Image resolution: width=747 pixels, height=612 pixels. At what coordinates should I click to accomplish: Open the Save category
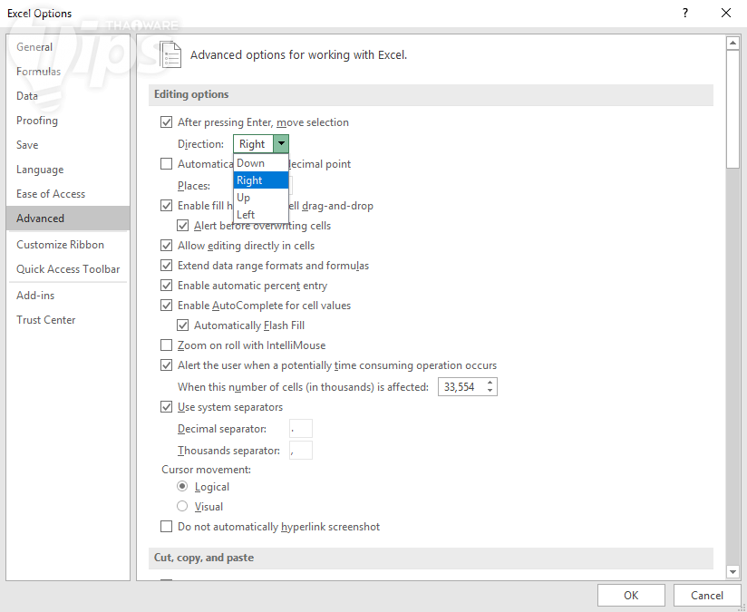pos(68,145)
